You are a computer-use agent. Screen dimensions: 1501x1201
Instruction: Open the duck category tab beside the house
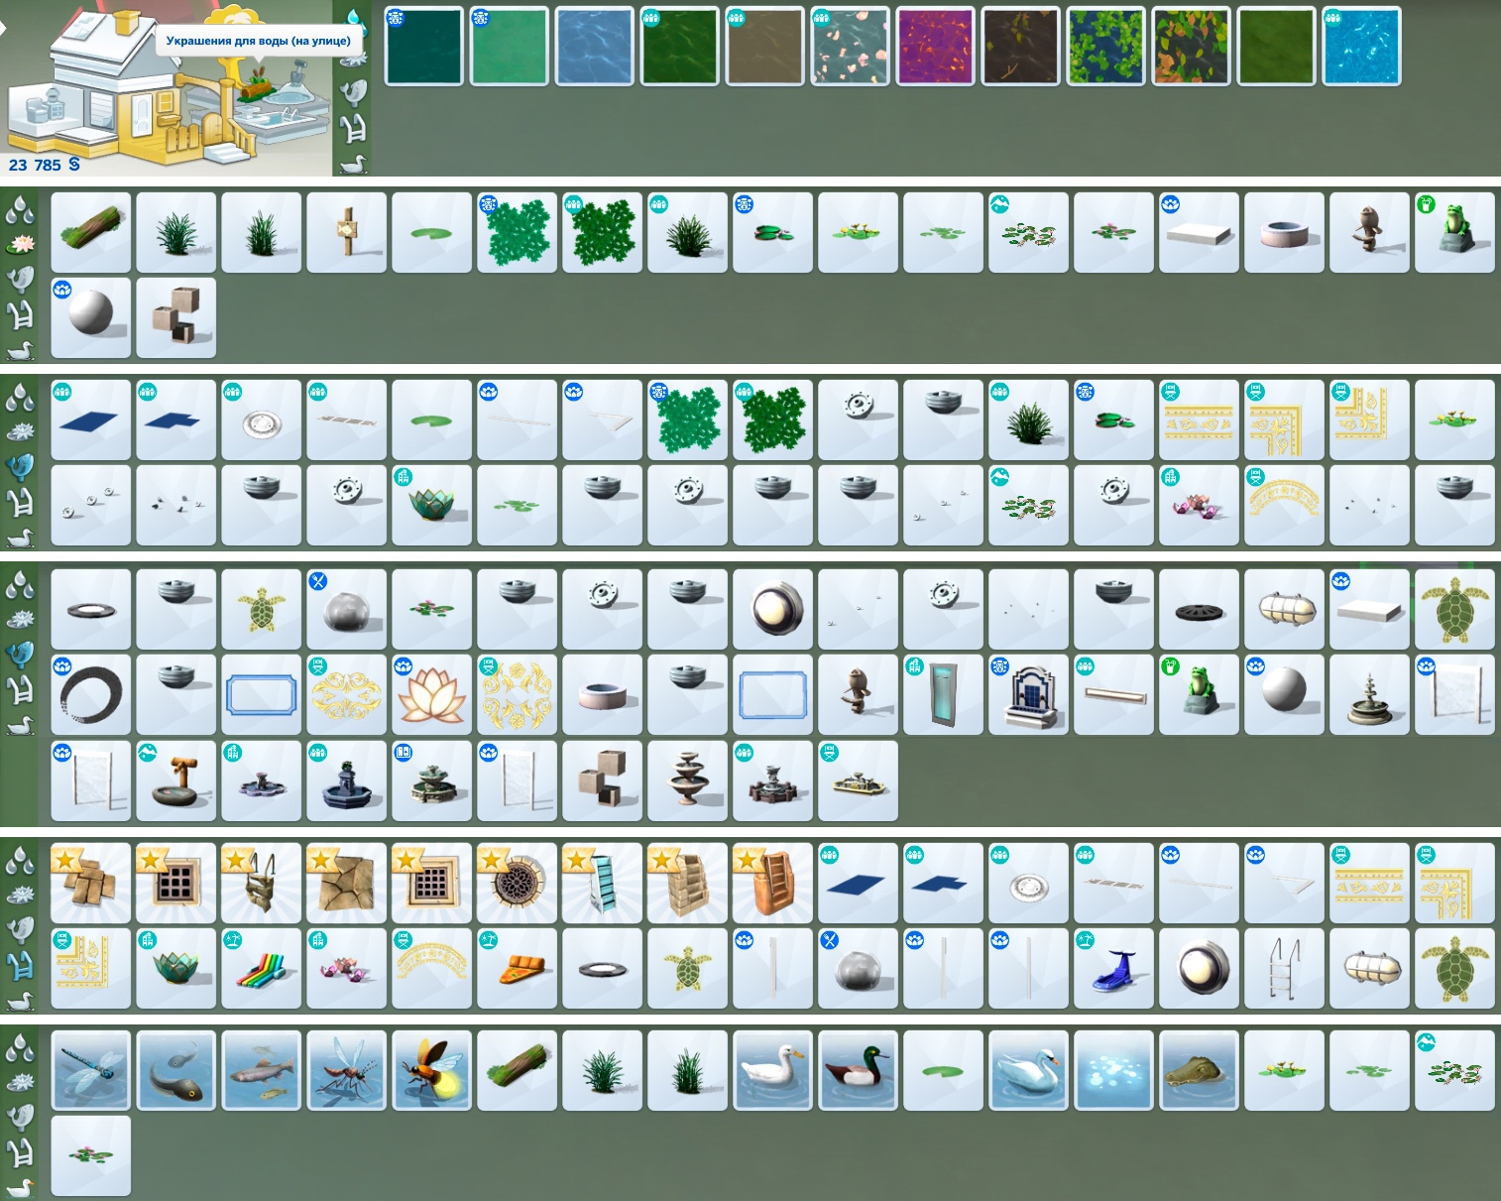click(353, 163)
